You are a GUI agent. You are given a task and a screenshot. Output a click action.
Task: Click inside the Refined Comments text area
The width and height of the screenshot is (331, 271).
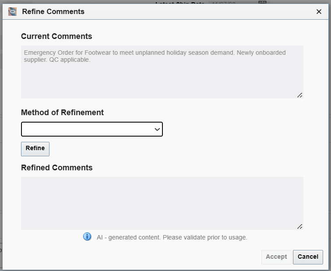pos(162,203)
